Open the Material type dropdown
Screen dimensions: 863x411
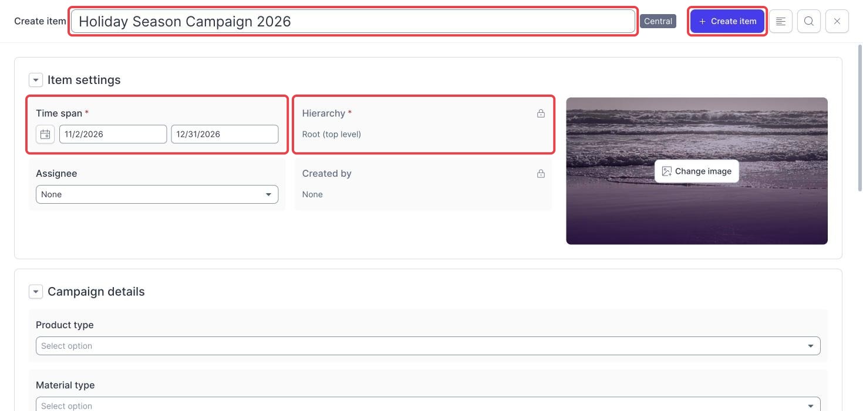(428, 405)
